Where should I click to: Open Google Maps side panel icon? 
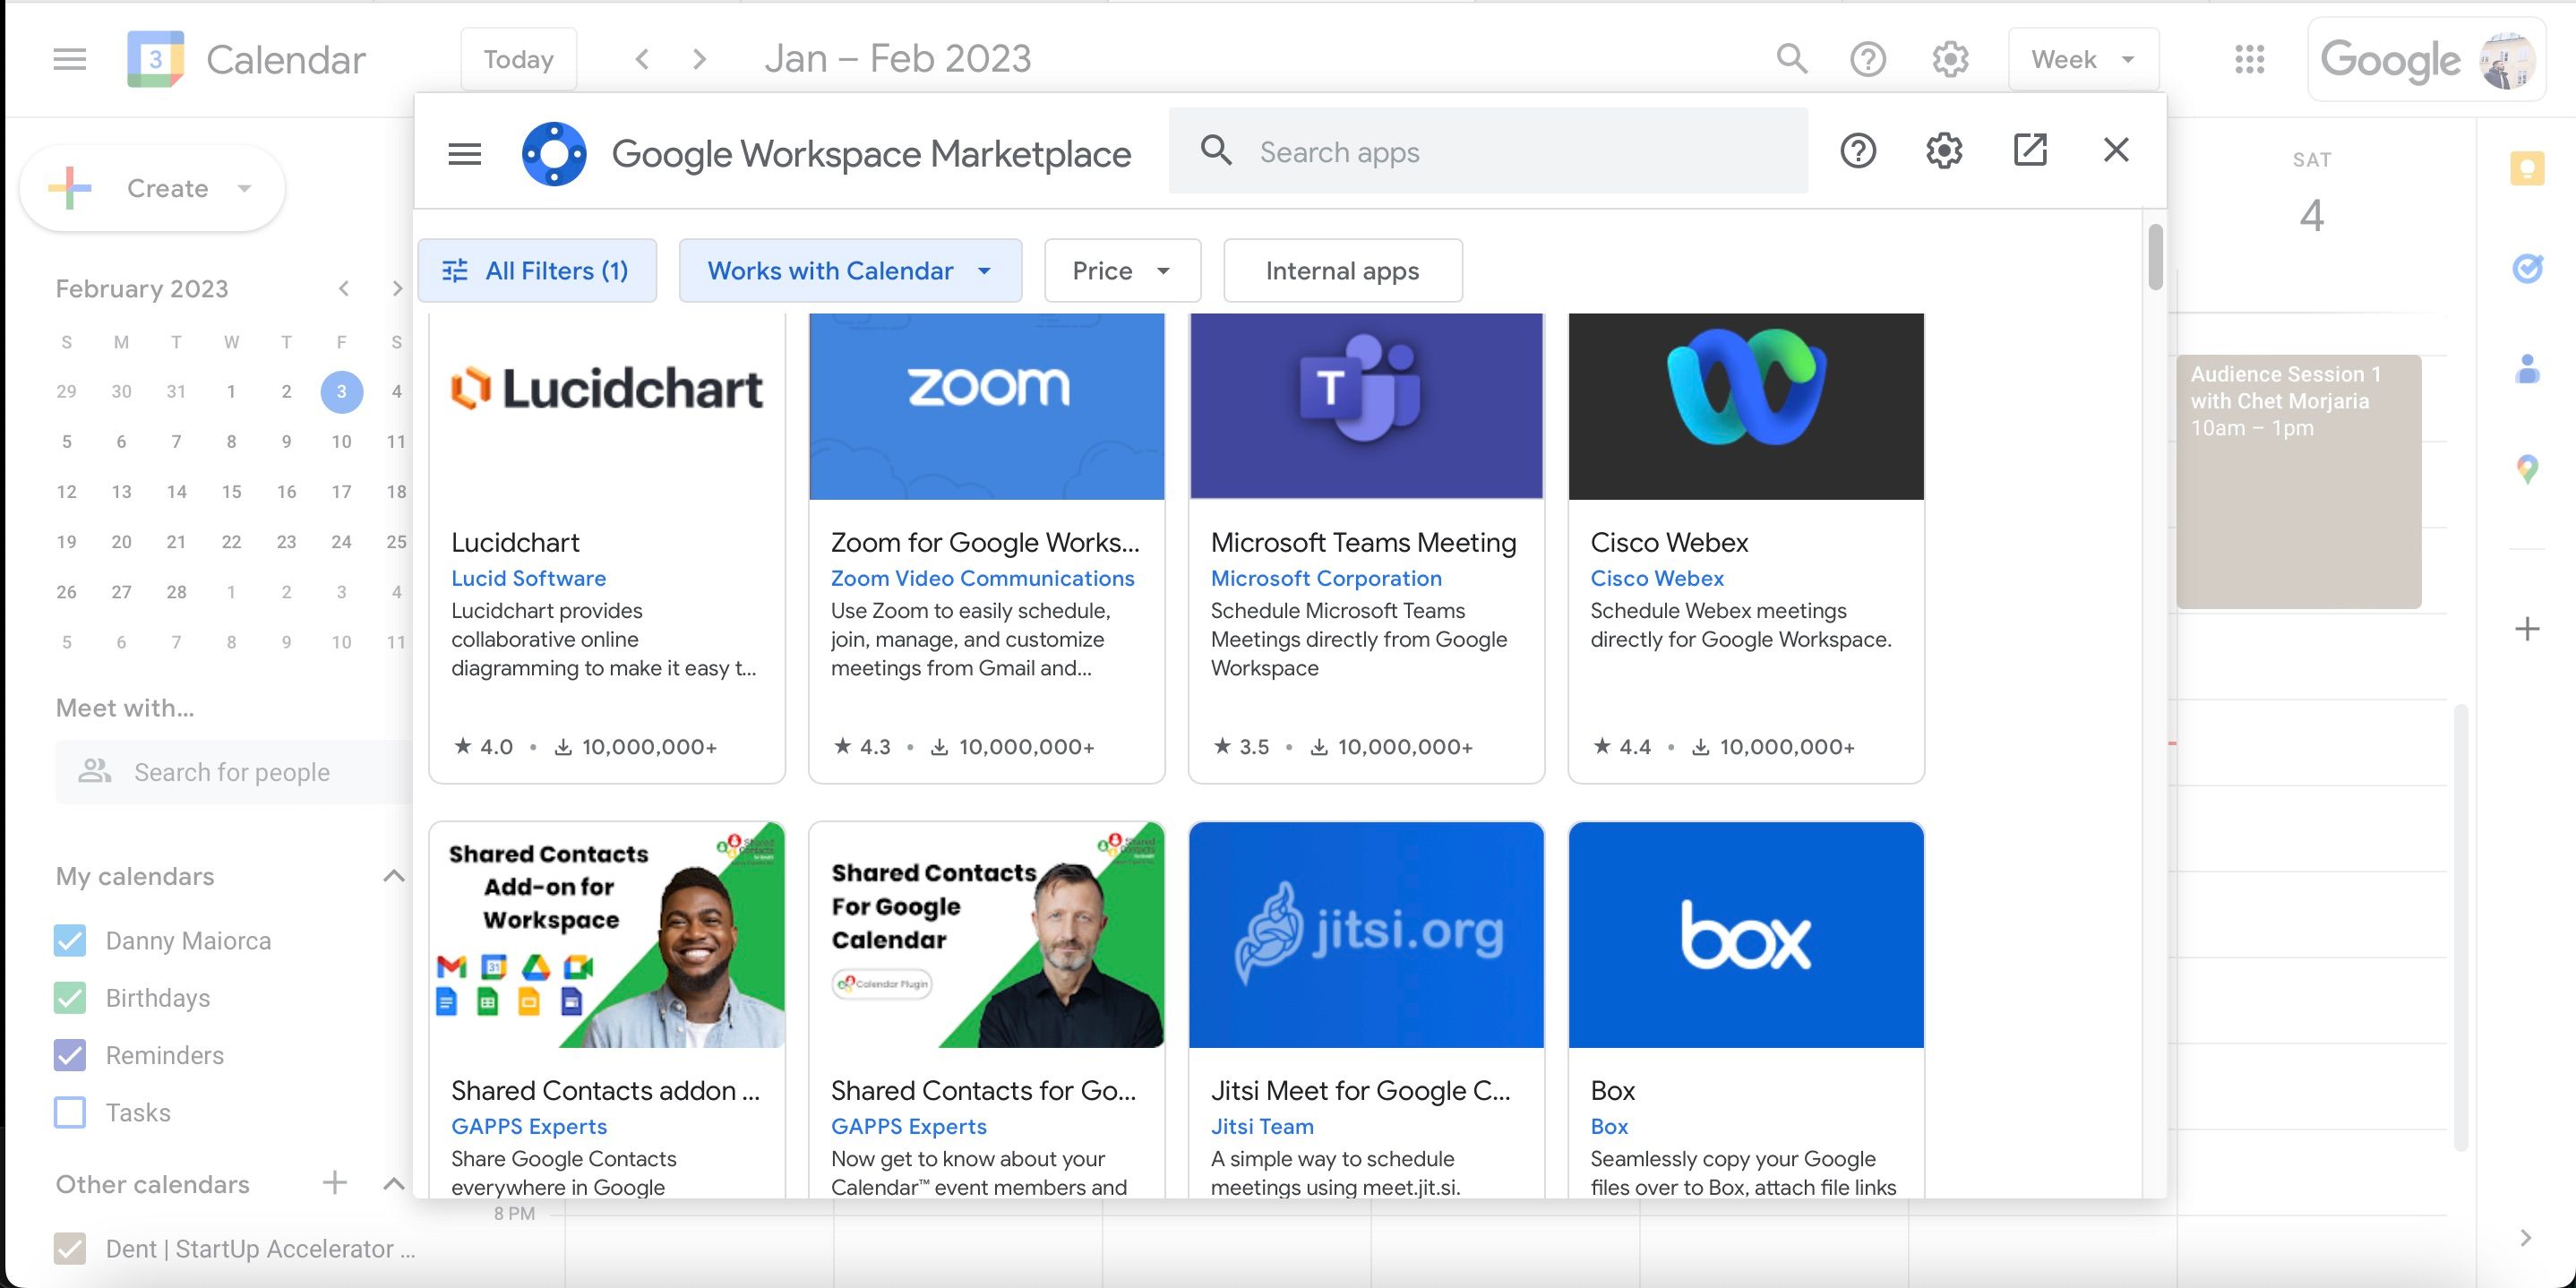click(2526, 468)
